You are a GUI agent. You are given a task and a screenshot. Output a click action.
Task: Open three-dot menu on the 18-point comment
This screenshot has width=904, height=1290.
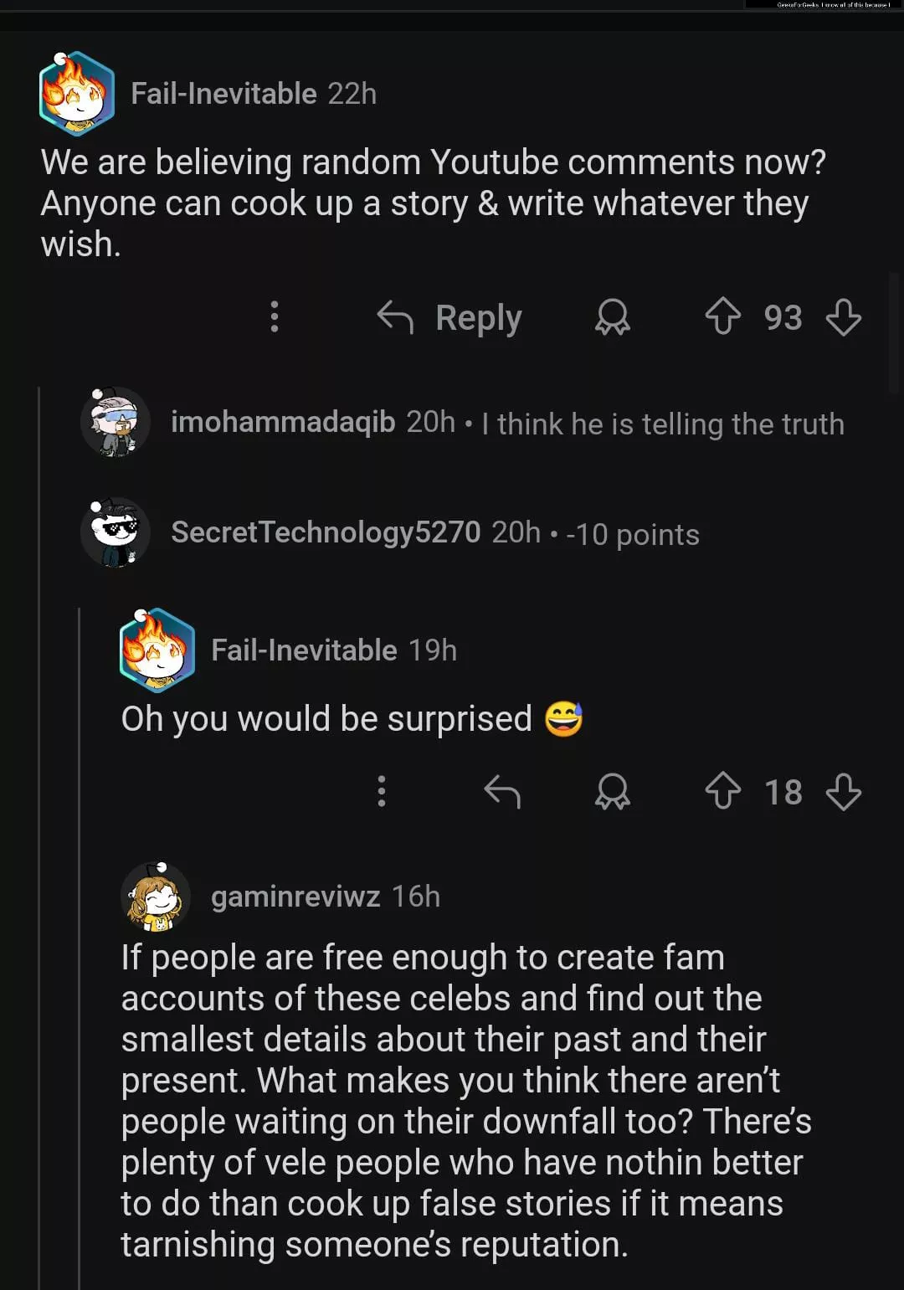coord(382,791)
